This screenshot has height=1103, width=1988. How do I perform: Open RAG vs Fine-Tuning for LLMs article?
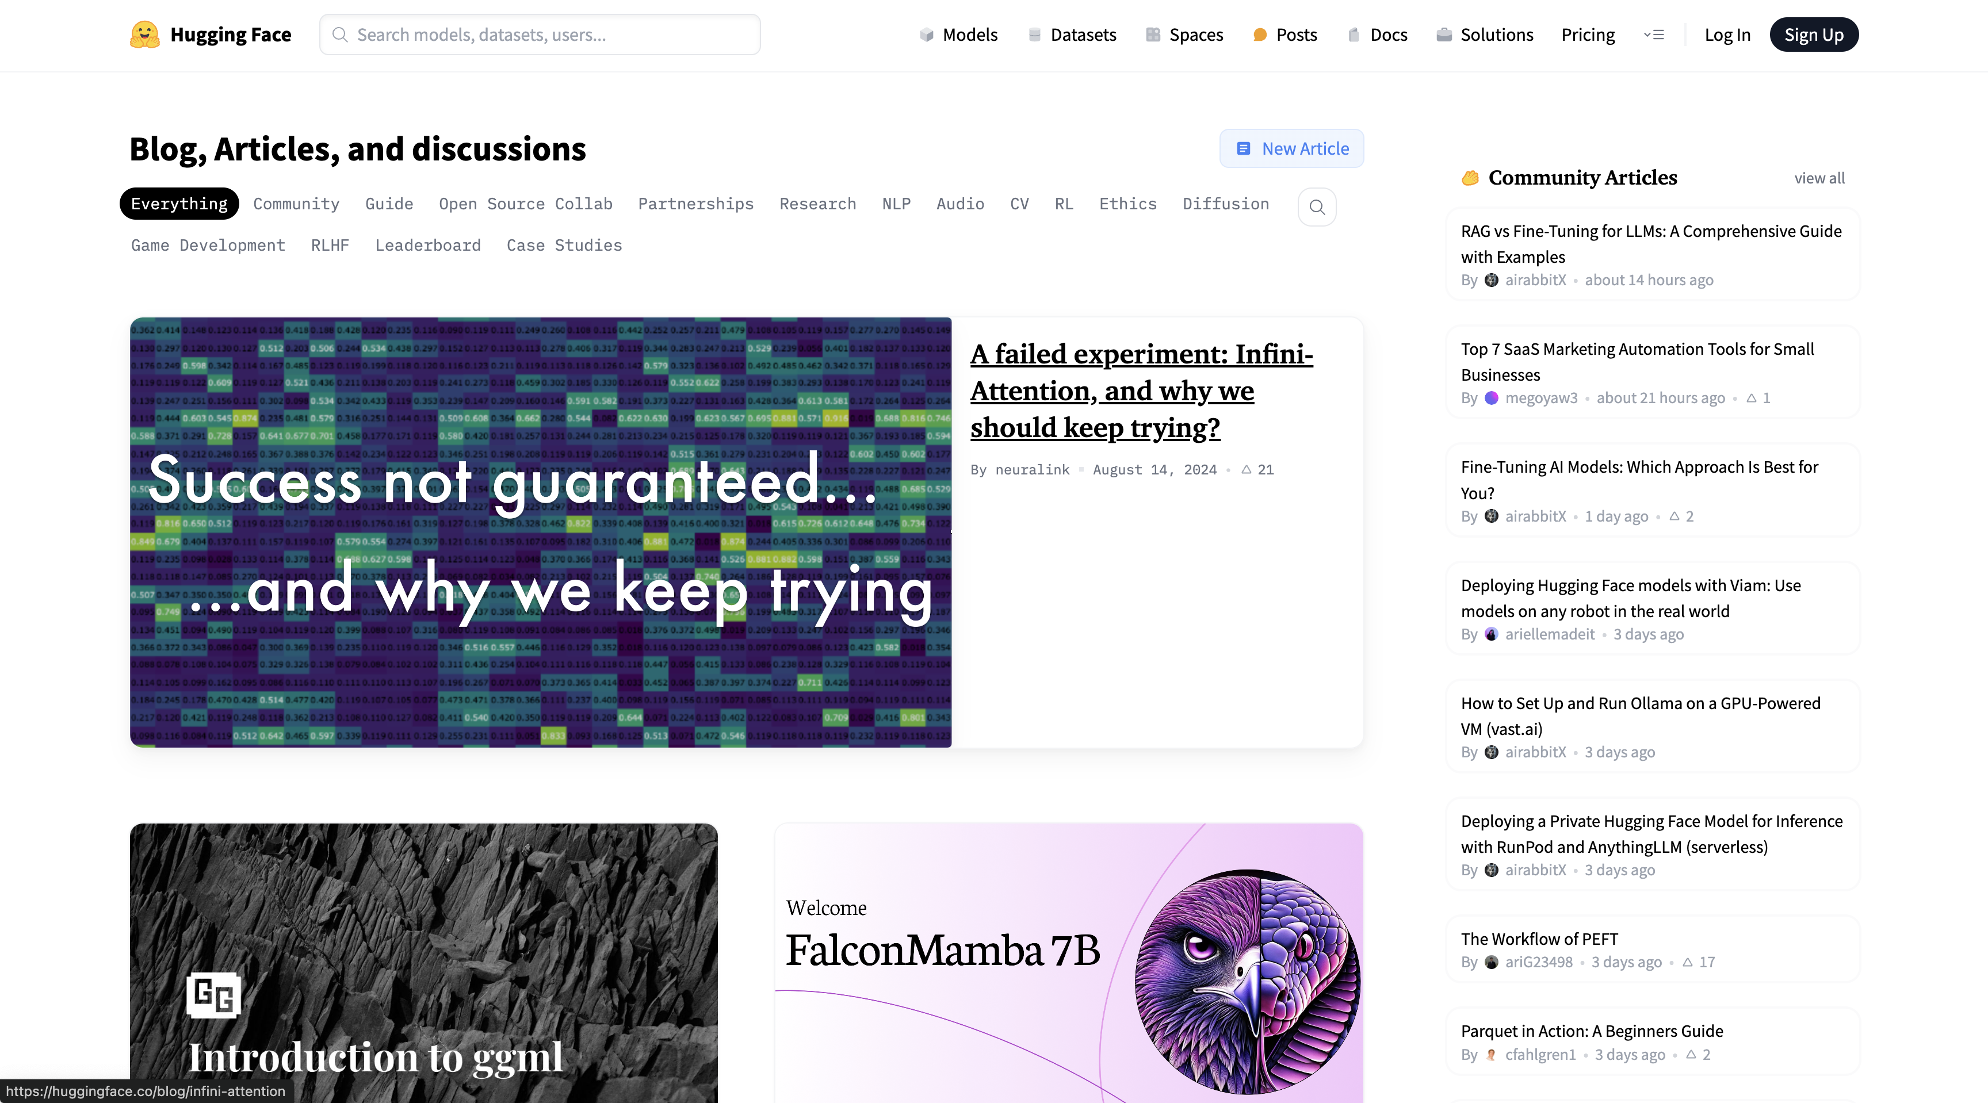pos(1651,244)
